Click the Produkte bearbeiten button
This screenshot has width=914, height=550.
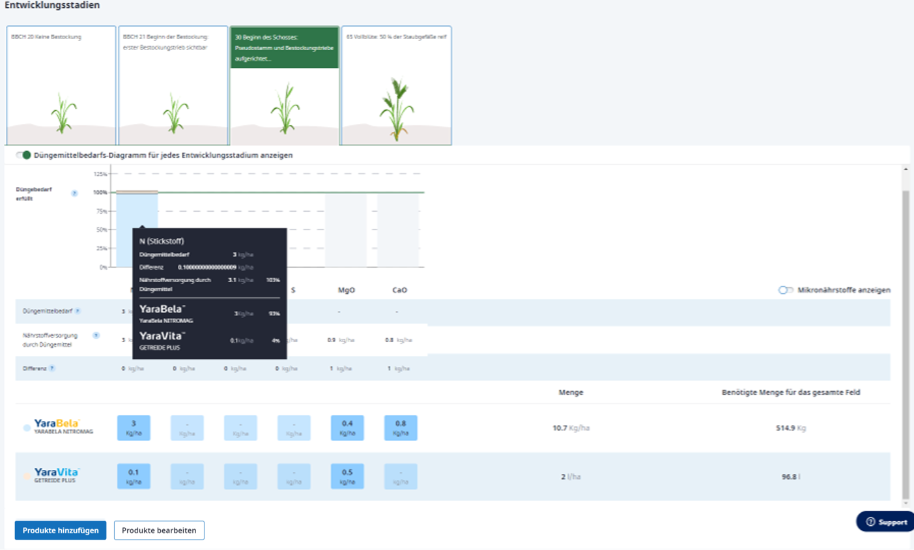pyautogui.click(x=159, y=530)
